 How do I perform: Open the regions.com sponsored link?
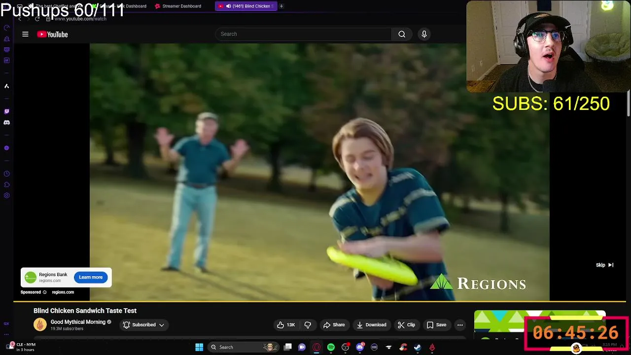[x=63, y=292]
